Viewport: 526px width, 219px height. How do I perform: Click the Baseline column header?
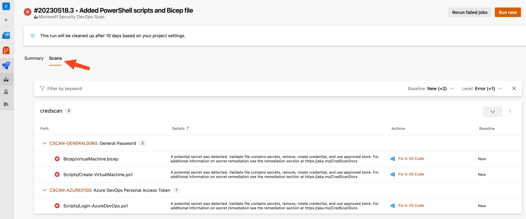coord(487,129)
